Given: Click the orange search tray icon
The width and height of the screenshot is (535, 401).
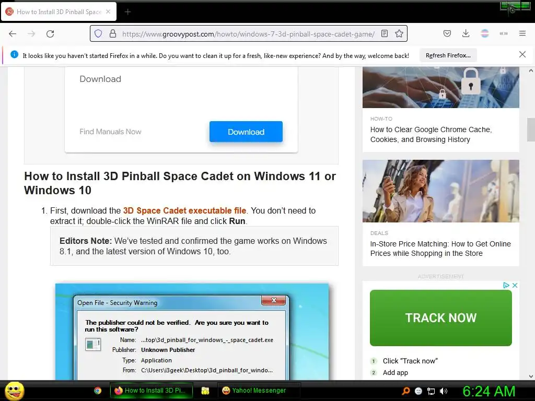Looking at the screenshot, I should point(406,391).
